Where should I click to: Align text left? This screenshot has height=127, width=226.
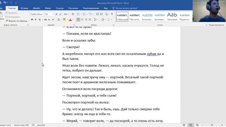[x=78, y=19]
